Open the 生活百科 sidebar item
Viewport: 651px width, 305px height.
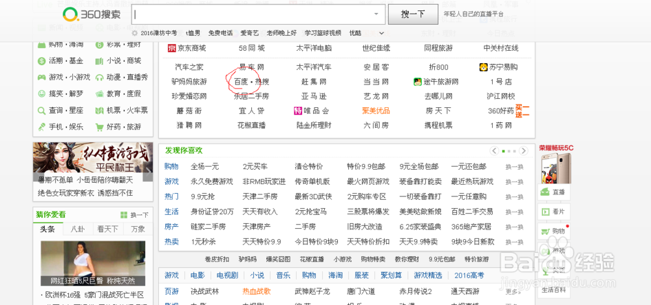pyautogui.click(x=554, y=289)
